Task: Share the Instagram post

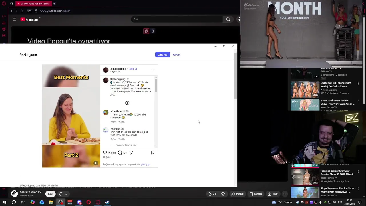Action: [131, 152]
